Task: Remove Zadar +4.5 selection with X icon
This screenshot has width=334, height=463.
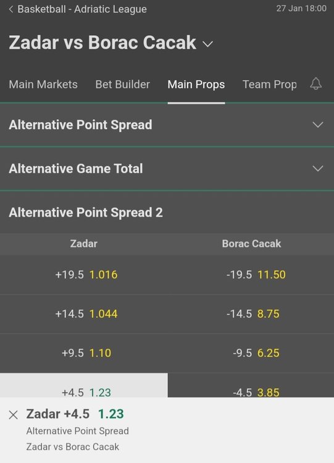Action: pyautogui.click(x=14, y=415)
